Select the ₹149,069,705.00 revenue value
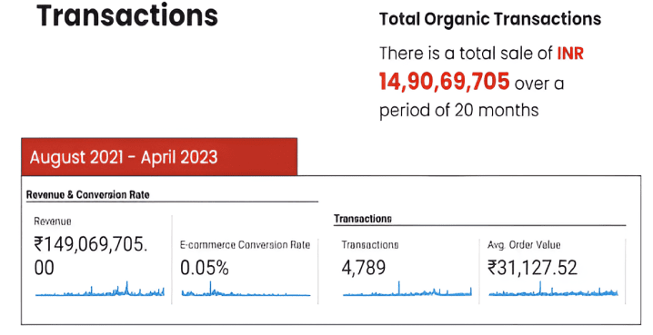Screen dimensions: 653x335 tap(91, 256)
